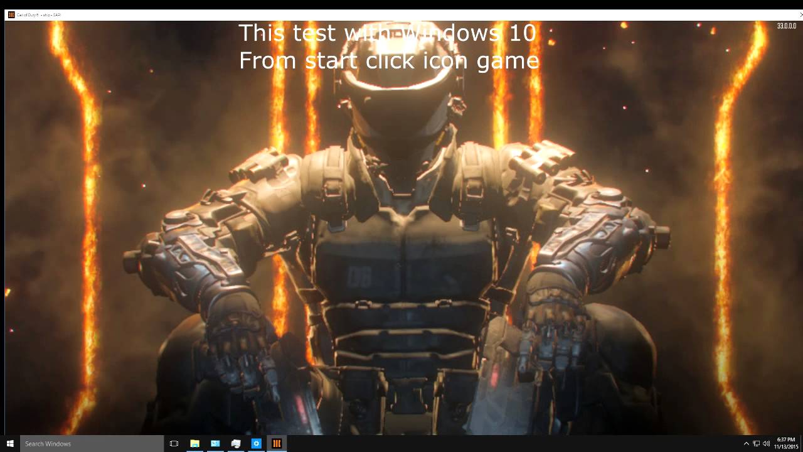Open Task View from the taskbar
This screenshot has width=803, height=452.
tap(174, 443)
